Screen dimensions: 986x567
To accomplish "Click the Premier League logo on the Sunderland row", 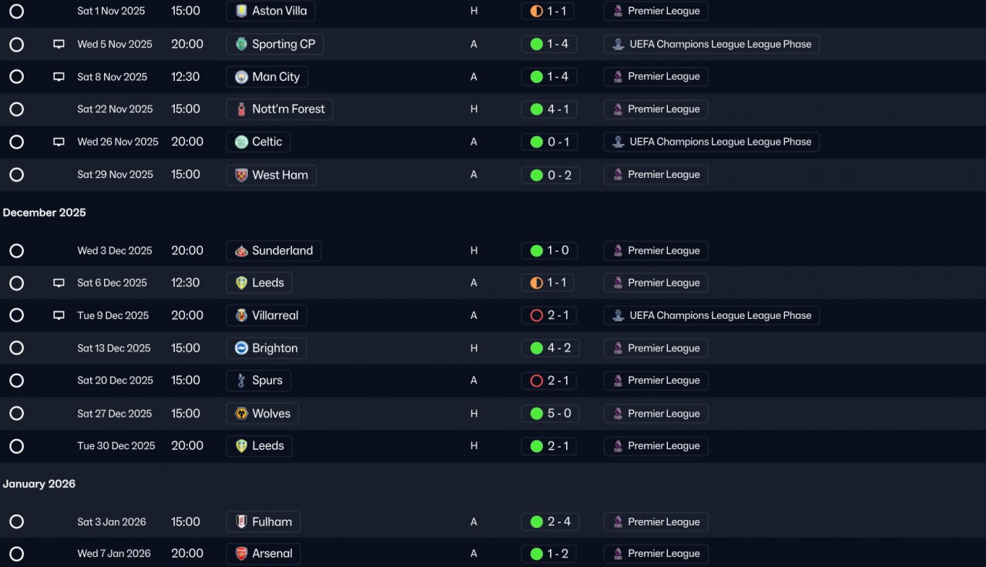I will [x=618, y=251].
